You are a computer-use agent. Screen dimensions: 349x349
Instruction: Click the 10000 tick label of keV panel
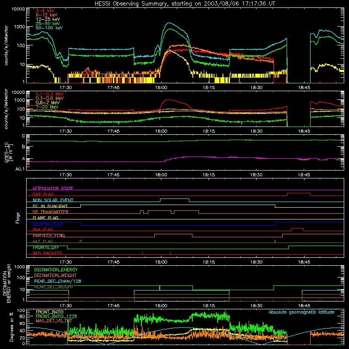[x=18, y=9]
